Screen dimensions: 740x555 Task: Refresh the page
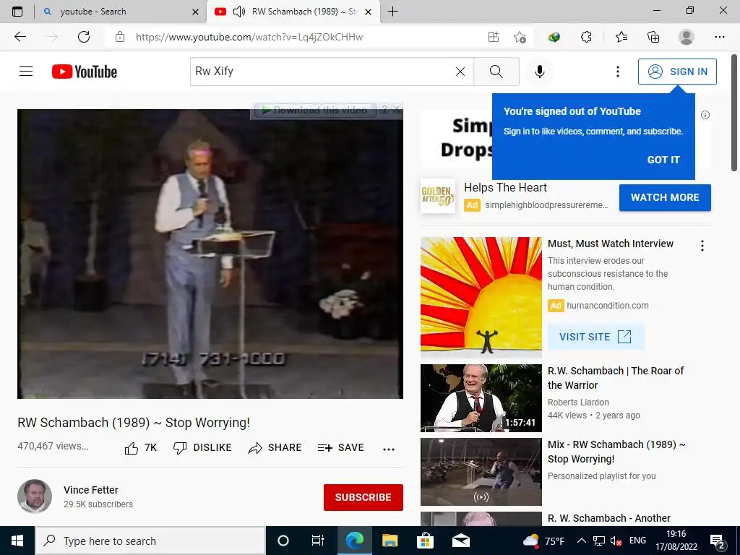pyautogui.click(x=84, y=37)
